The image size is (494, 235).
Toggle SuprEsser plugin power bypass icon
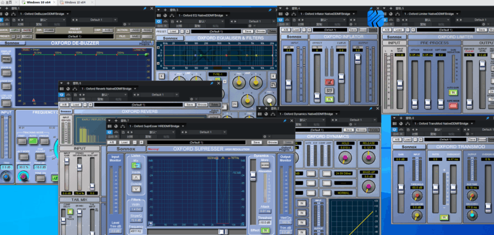point(110,132)
